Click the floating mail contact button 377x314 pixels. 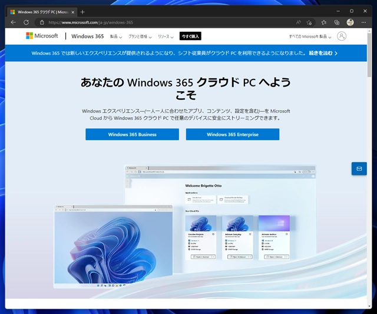pyautogui.click(x=359, y=168)
